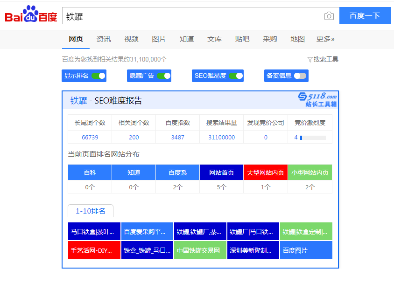
Task: Open ranking result 百度图片
Action: [306, 250]
